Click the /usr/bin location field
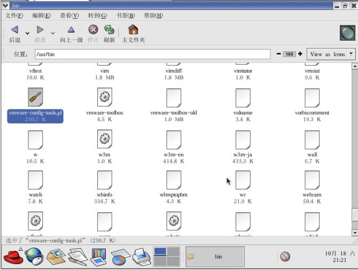The image size is (358, 270). tap(152, 54)
